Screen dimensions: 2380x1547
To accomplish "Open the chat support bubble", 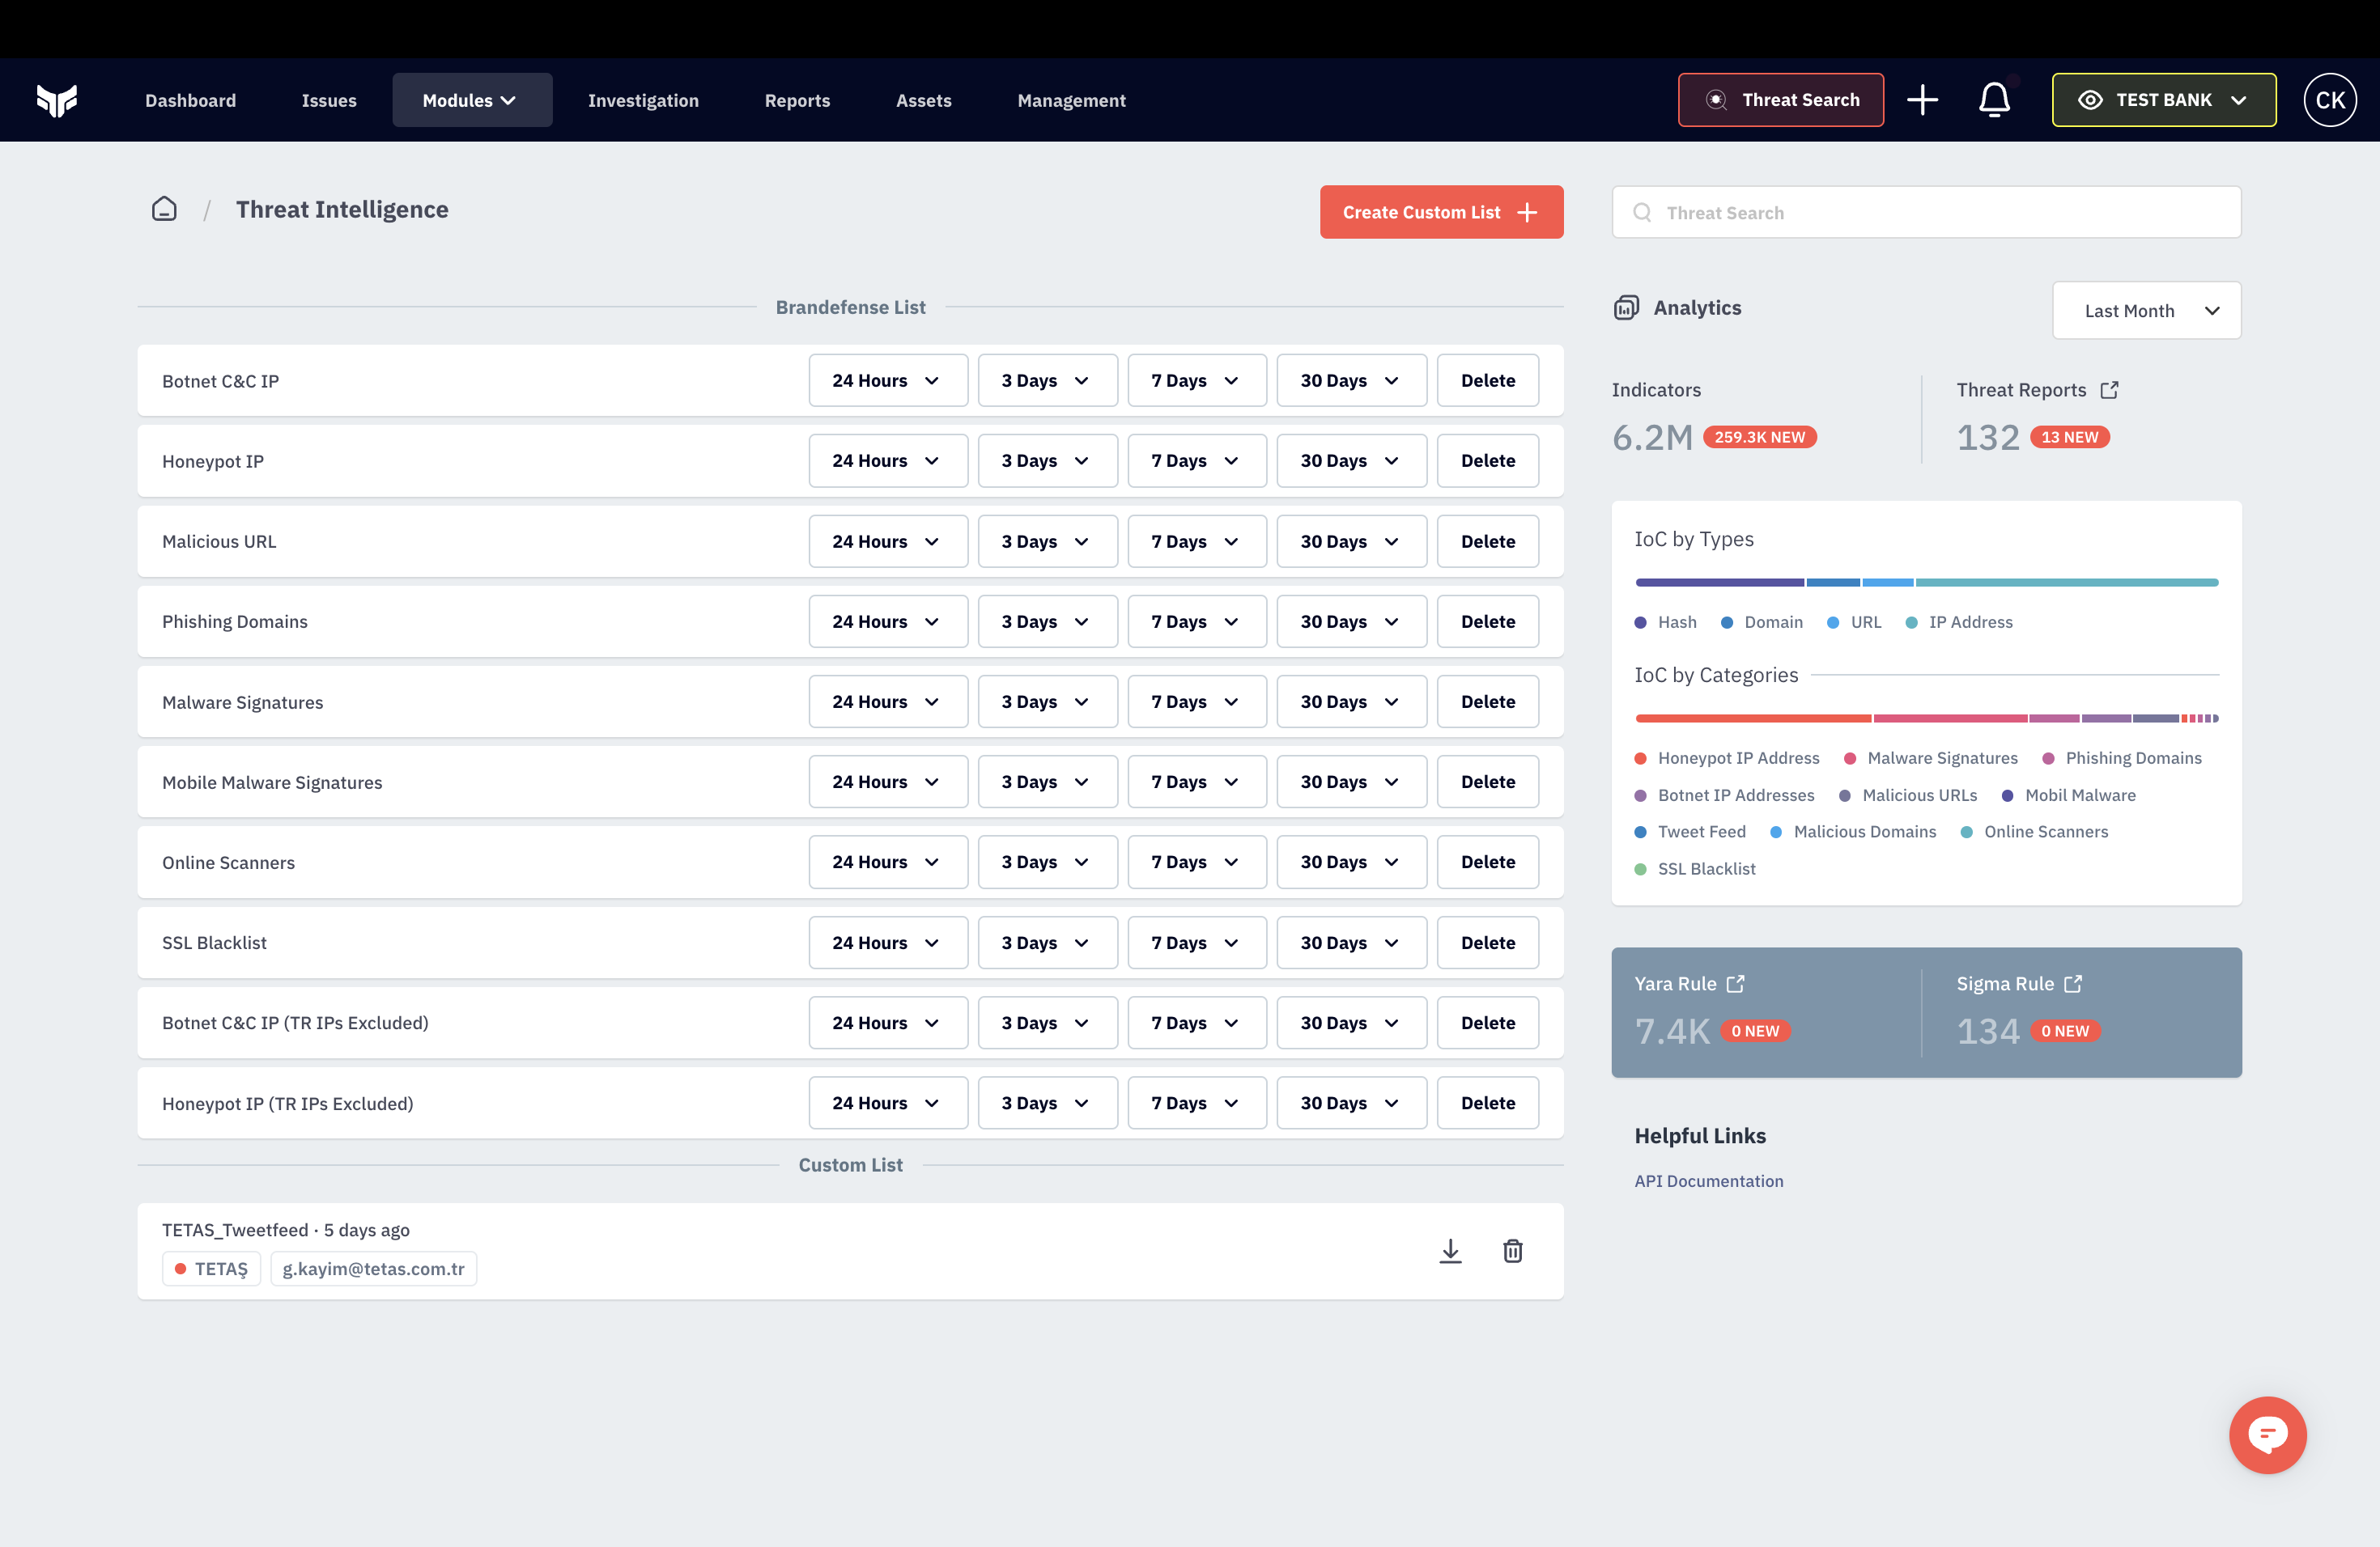I will point(2268,1435).
